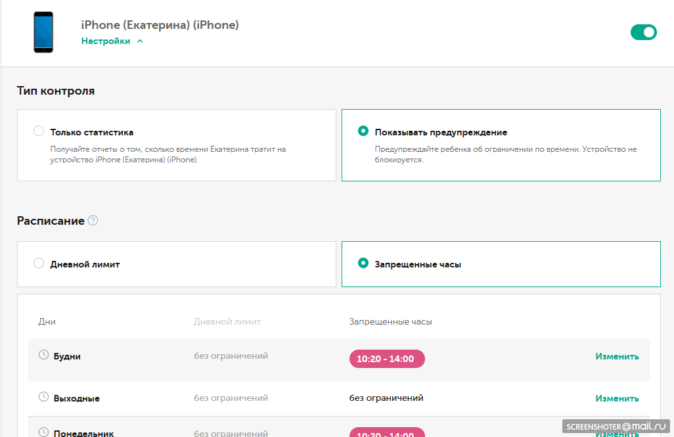Click the clock icon beside Будни
This screenshot has height=437, width=674.
click(44, 355)
